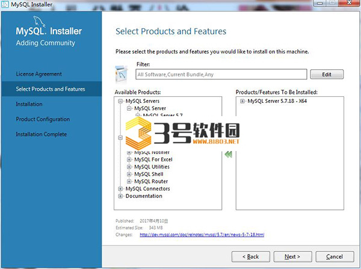Collapse the MySQL Server subnode
Viewport: 361px width, 269px height.
click(129, 108)
